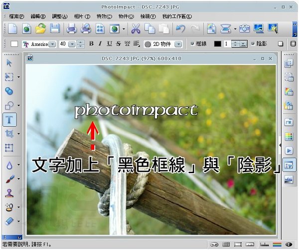Expand Selection tool flyout arrow

(x=19, y=77)
